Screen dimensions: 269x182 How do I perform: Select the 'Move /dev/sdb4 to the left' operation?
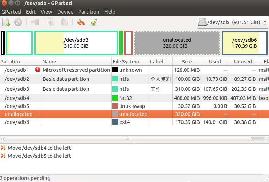[x=39, y=148]
